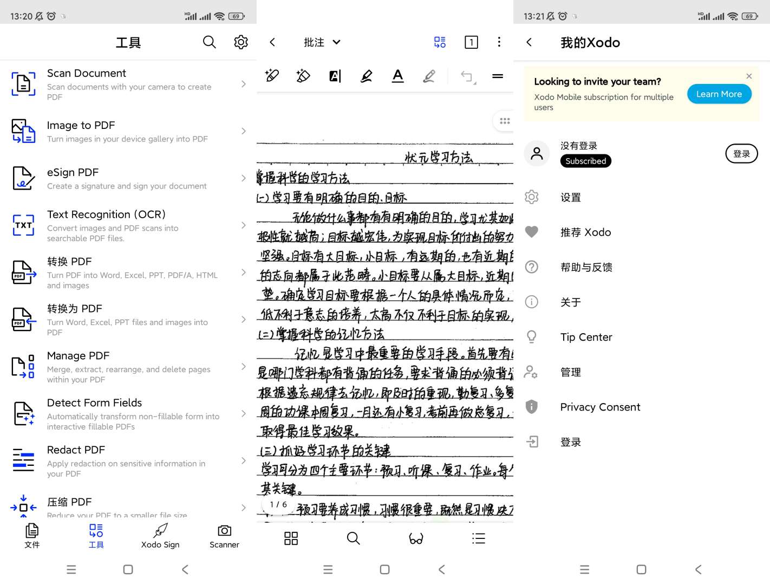Expand the 压缩 PDF row chevron

tap(244, 508)
